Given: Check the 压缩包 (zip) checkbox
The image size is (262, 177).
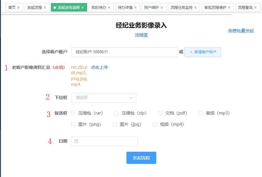Looking at the screenshot, I should (116, 113).
